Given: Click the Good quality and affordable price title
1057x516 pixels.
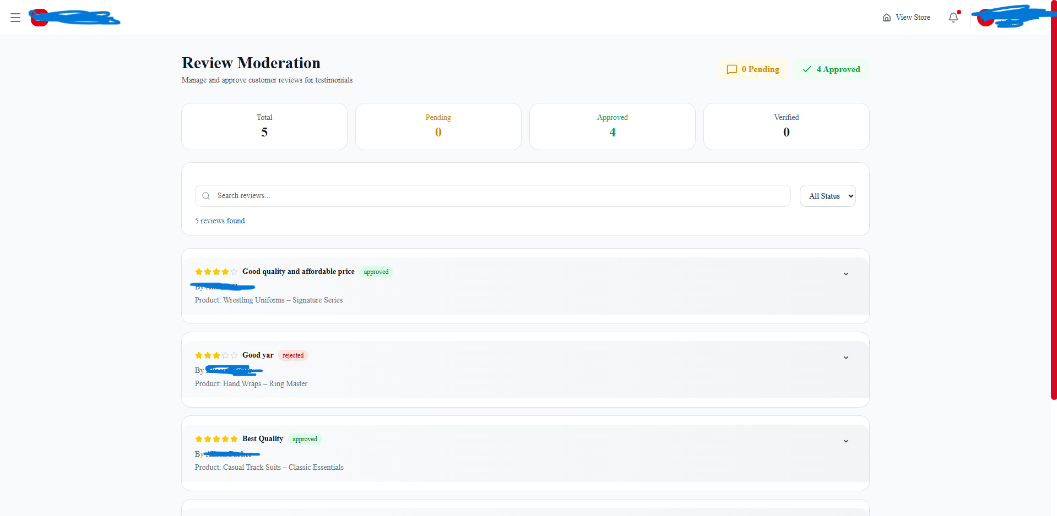Looking at the screenshot, I should click(x=299, y=272).
